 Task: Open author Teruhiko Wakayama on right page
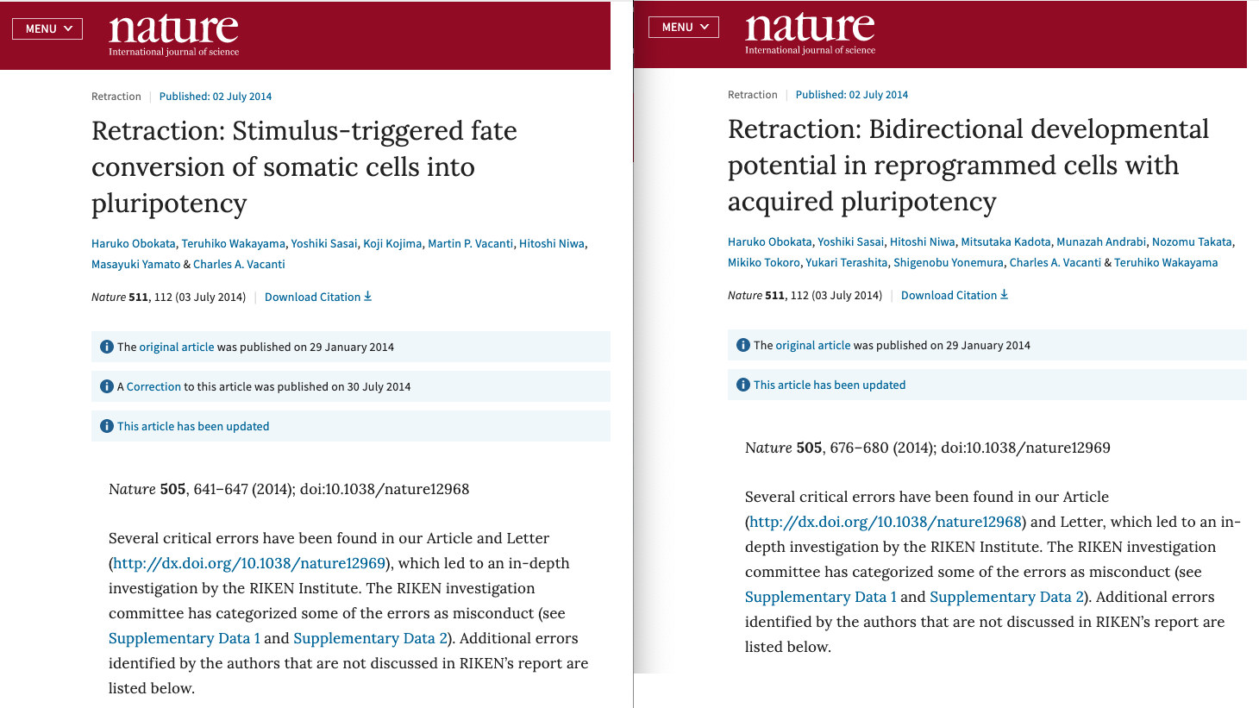pyautogui.click(x=1166, y=263)
